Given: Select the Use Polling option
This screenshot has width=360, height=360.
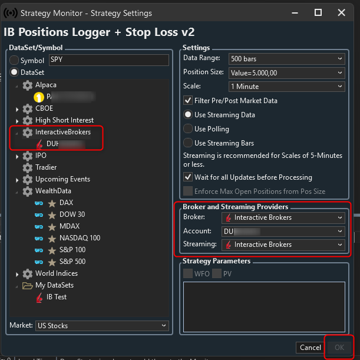Looking at the screenshot, I should tap(188, 128).
